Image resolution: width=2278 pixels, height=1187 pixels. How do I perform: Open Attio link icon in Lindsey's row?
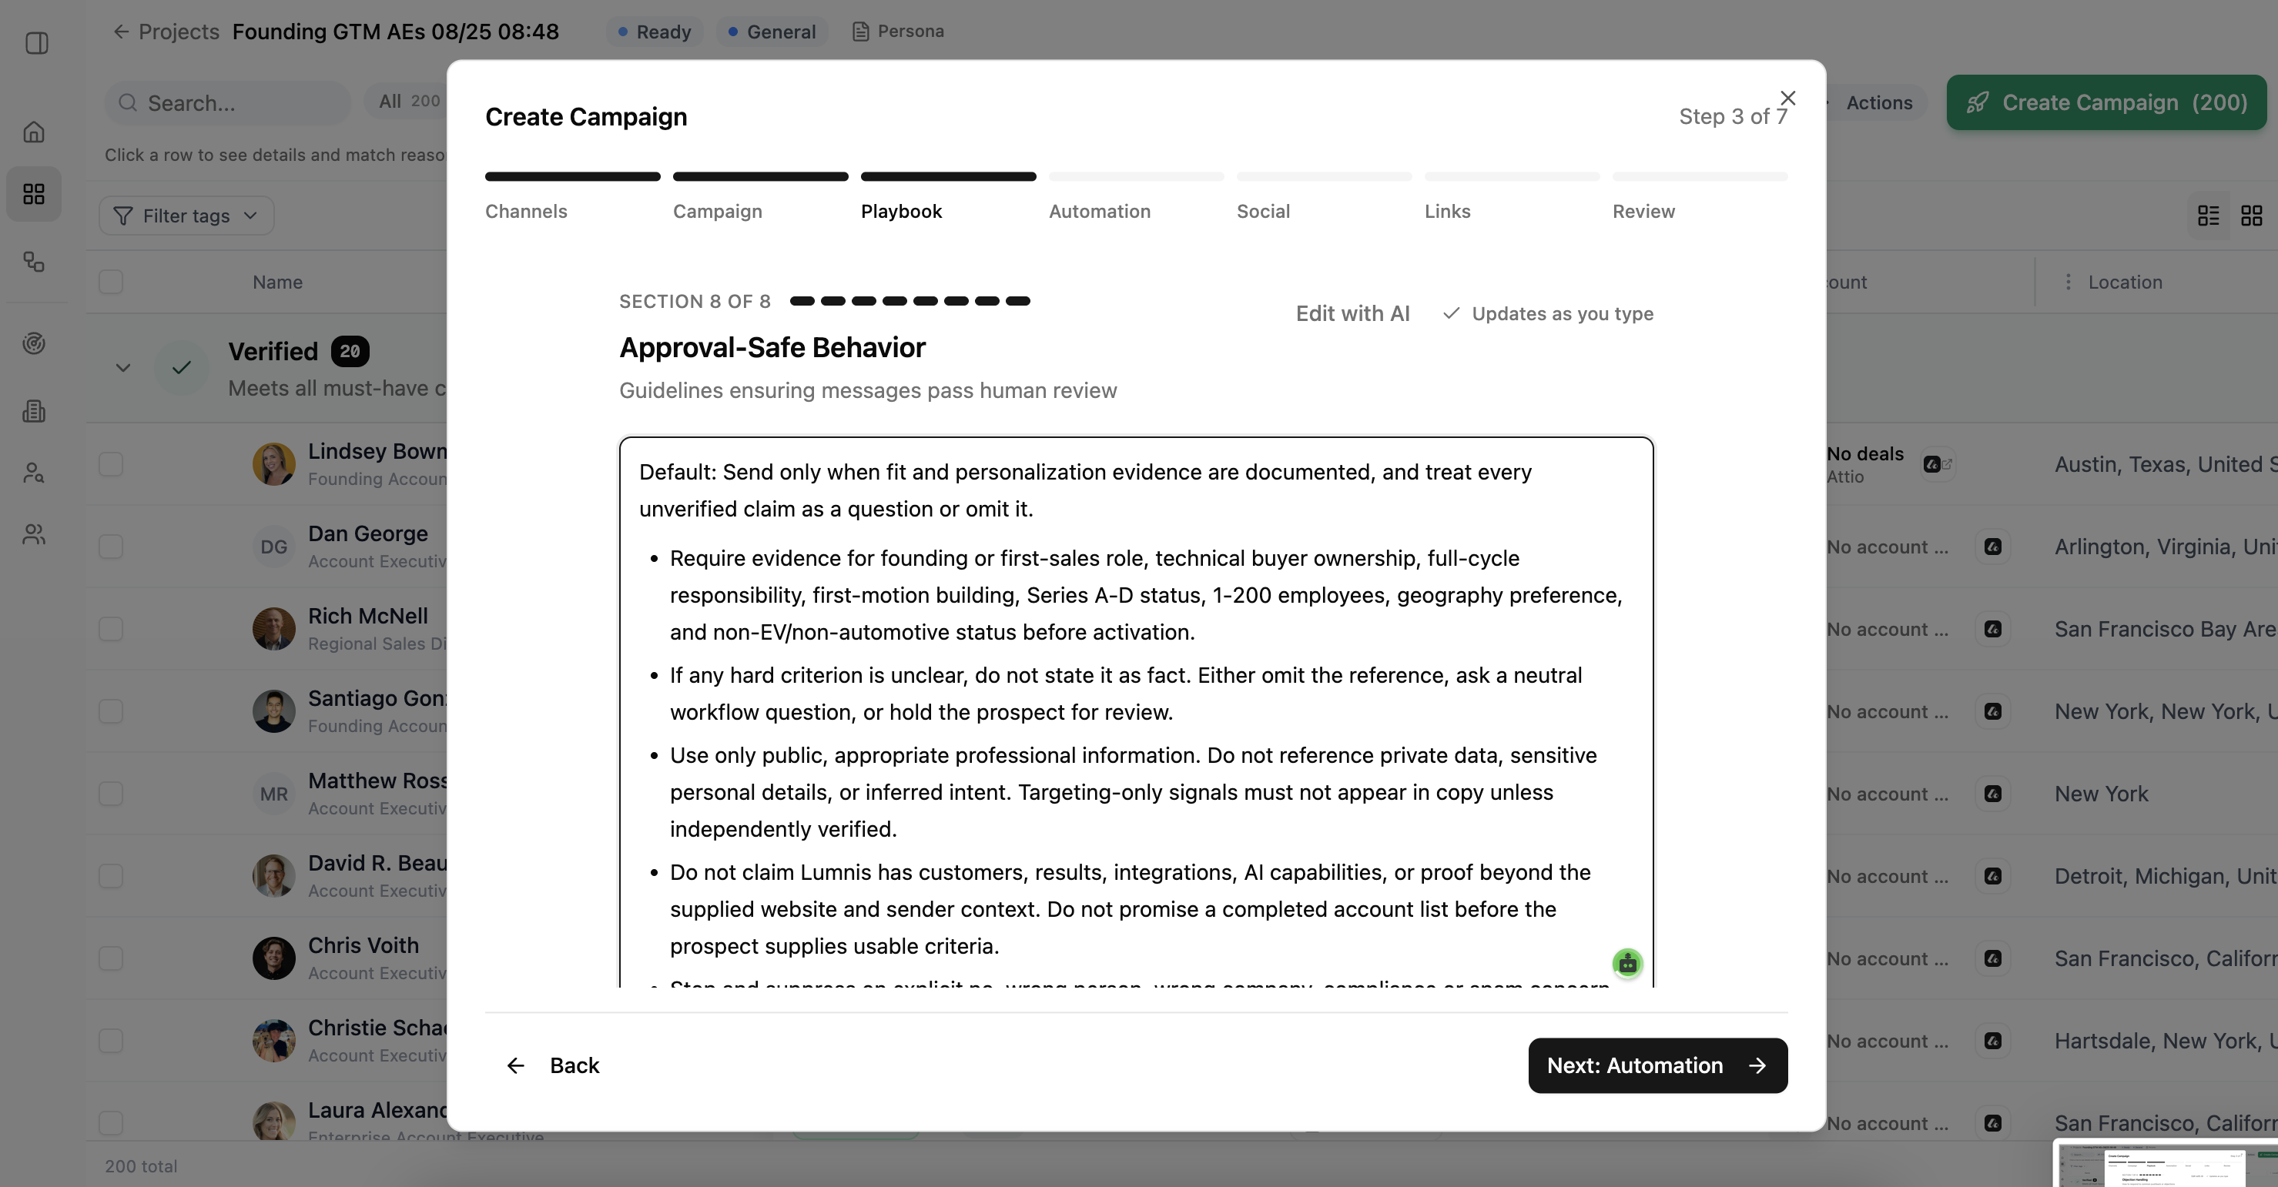[x=1938, y=464]
